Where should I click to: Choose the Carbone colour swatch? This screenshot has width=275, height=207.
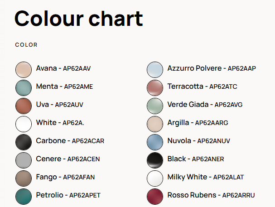[x=23, y=142]
